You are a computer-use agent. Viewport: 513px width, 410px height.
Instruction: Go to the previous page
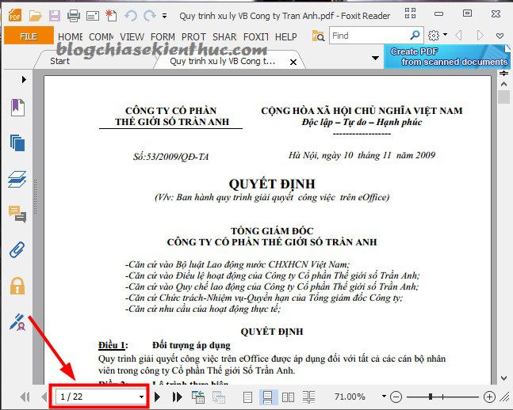pyautogui.click(x=44, y=397)
